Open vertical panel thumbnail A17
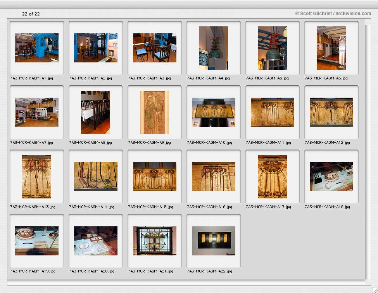This screenshot has width=378, height=293. pos(273,177)
